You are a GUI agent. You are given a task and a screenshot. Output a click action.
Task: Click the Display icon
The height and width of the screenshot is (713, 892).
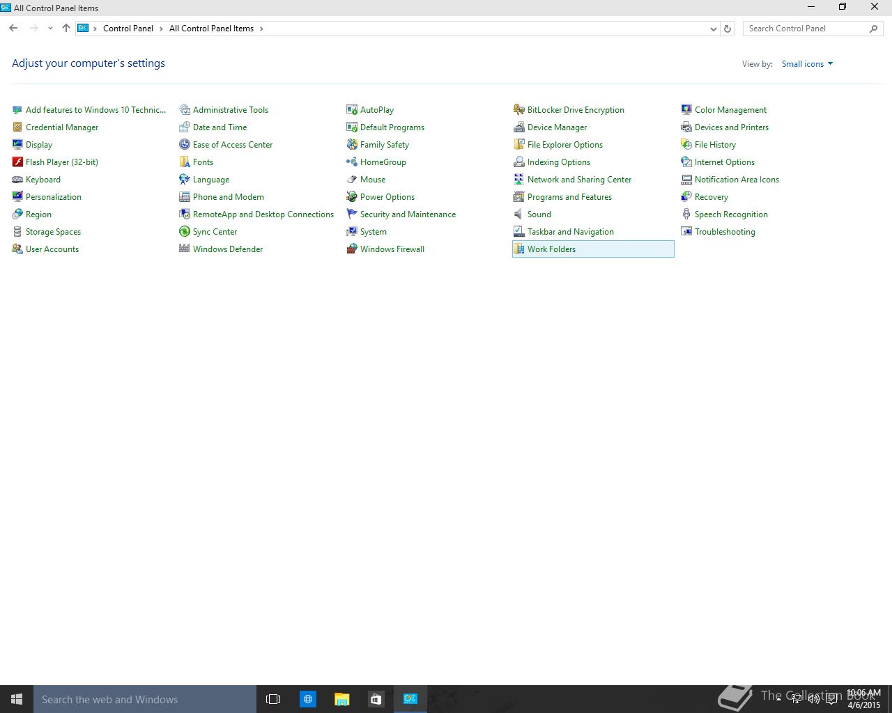(17, 144)
